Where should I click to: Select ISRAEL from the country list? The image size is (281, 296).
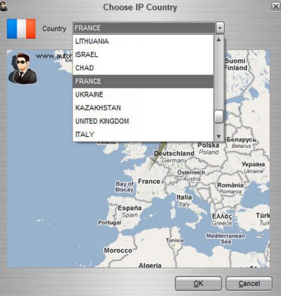click(143, 54)
